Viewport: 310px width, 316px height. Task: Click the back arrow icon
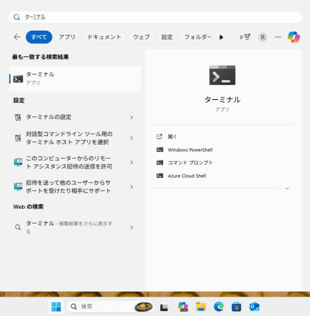(x=17, y=37)
